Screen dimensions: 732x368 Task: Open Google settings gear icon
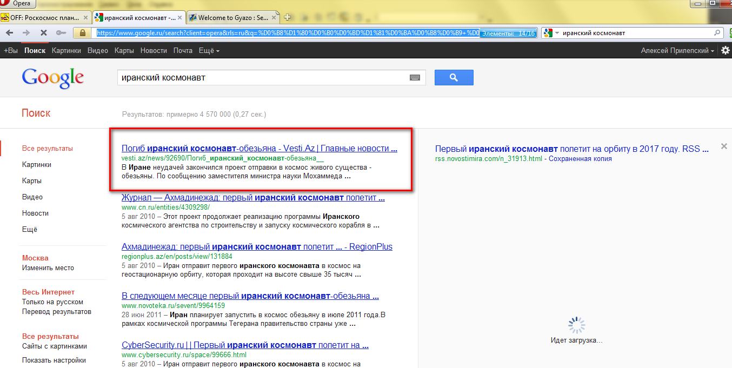(x=725, y=50)
